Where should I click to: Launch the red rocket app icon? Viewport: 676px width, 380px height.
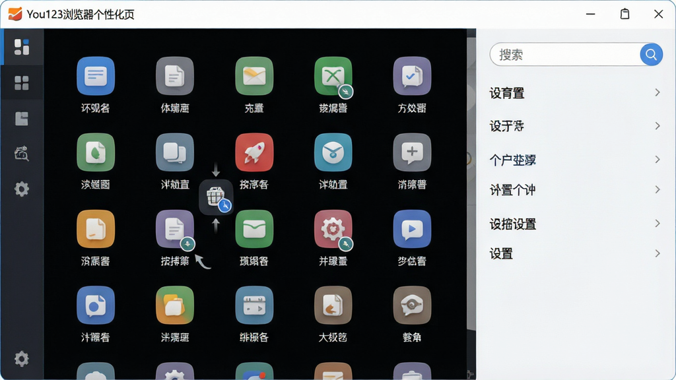click(x=254, y=152)
